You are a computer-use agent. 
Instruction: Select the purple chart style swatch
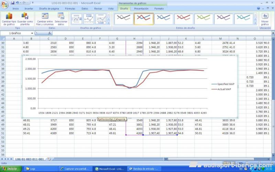coord(223,18)
